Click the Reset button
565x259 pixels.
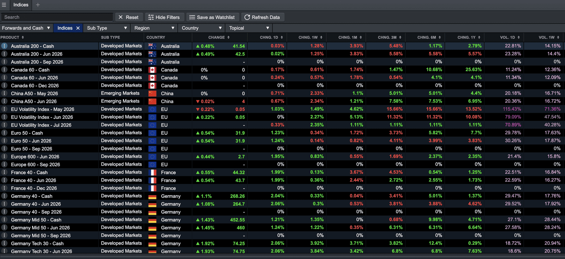[x=129, y=17]
